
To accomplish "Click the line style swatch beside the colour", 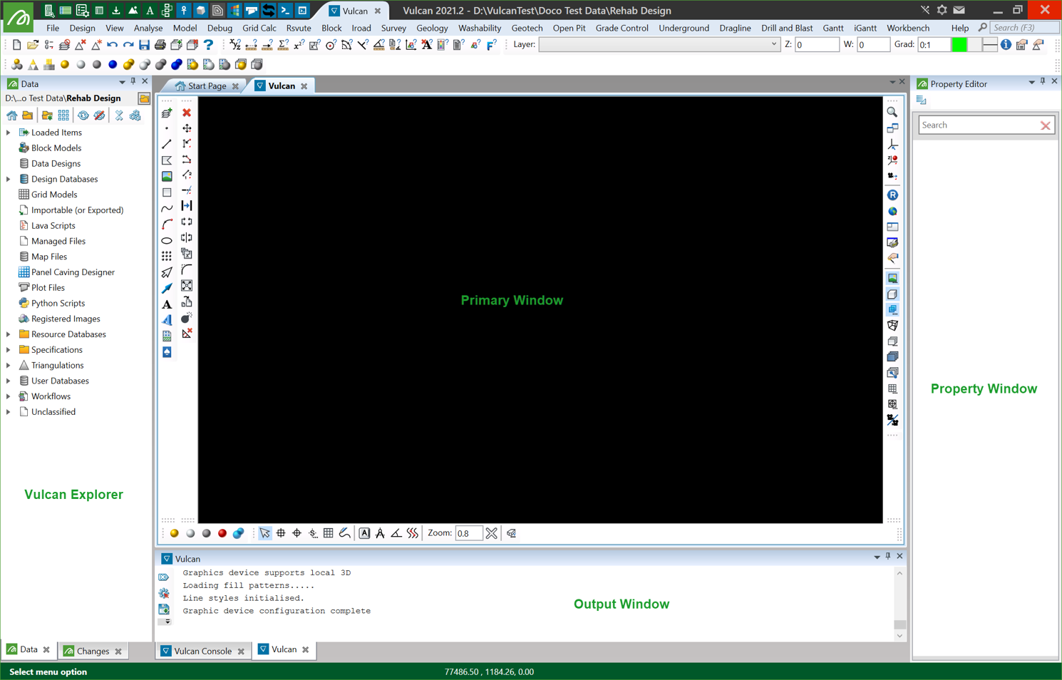I will click(x=989, y=44).
